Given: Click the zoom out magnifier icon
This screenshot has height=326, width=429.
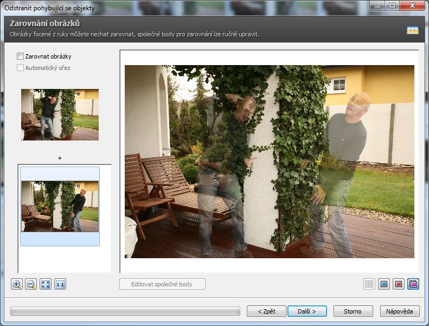Looking at the screenshot, I should coord(31,284).
